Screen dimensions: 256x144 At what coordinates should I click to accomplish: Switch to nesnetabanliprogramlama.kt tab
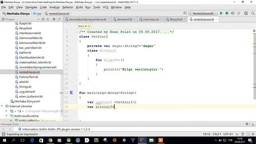pyautogui.click(x=87, y=19)
